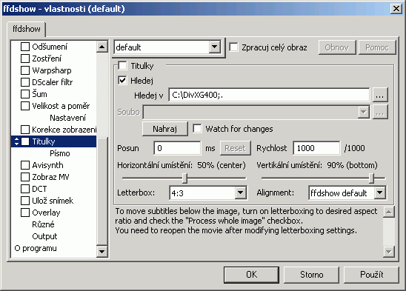Image resolution: width=406 pixels, height=291 pixels.
Task: Tick the Zostření checkbox
Action: [x=25, y=58]
